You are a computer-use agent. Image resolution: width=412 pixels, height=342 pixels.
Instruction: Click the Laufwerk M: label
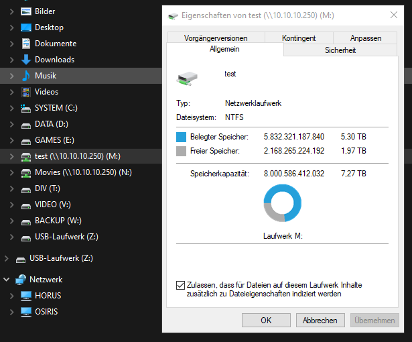click(283, 236)
